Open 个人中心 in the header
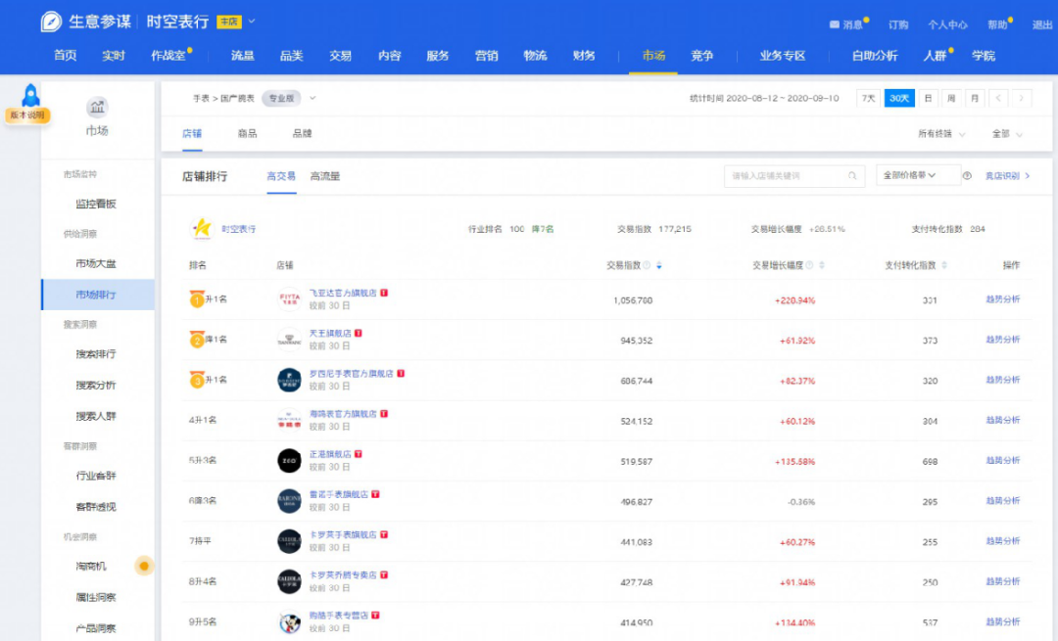This screenshot has width=1058, height=641. pyautogui.click(x=947, y=24)
